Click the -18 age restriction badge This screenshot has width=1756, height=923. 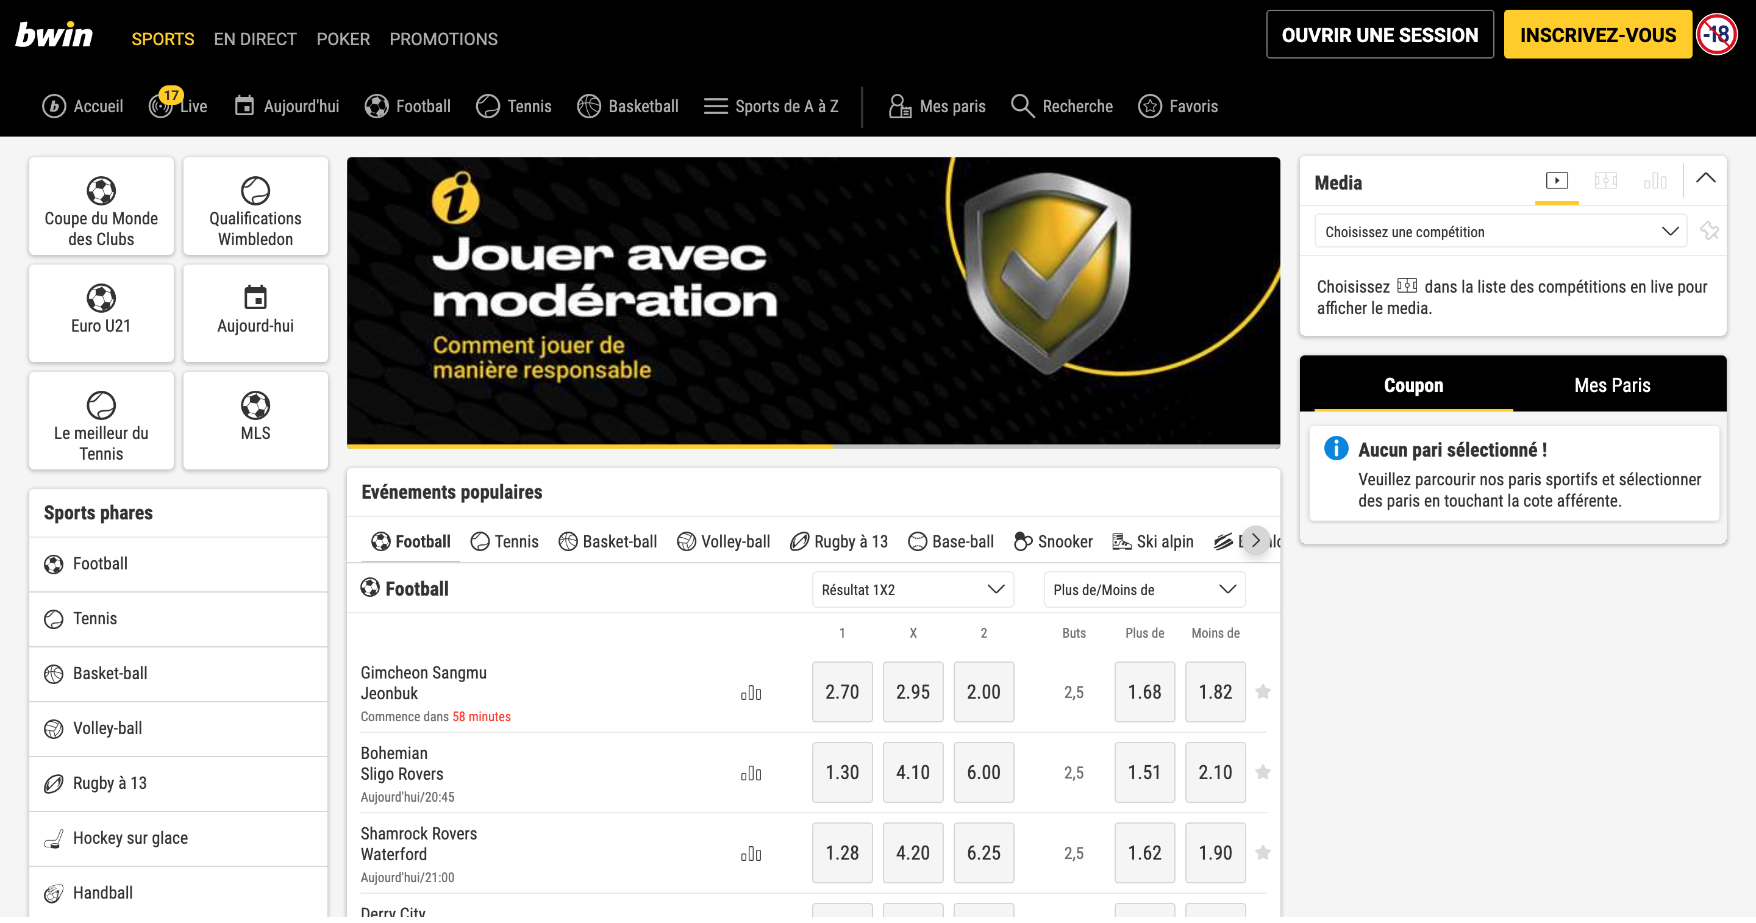tap(1716, 35)
